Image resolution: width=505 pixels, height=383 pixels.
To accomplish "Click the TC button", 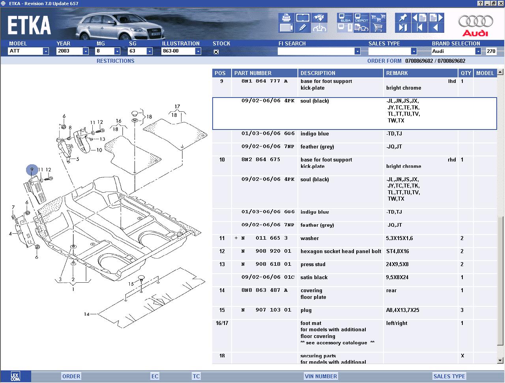I will point(196,376).
